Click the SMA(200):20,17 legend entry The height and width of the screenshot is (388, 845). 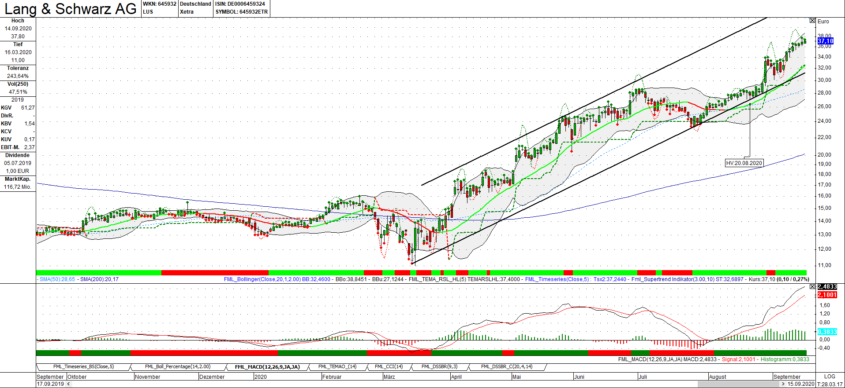[99, 279]
